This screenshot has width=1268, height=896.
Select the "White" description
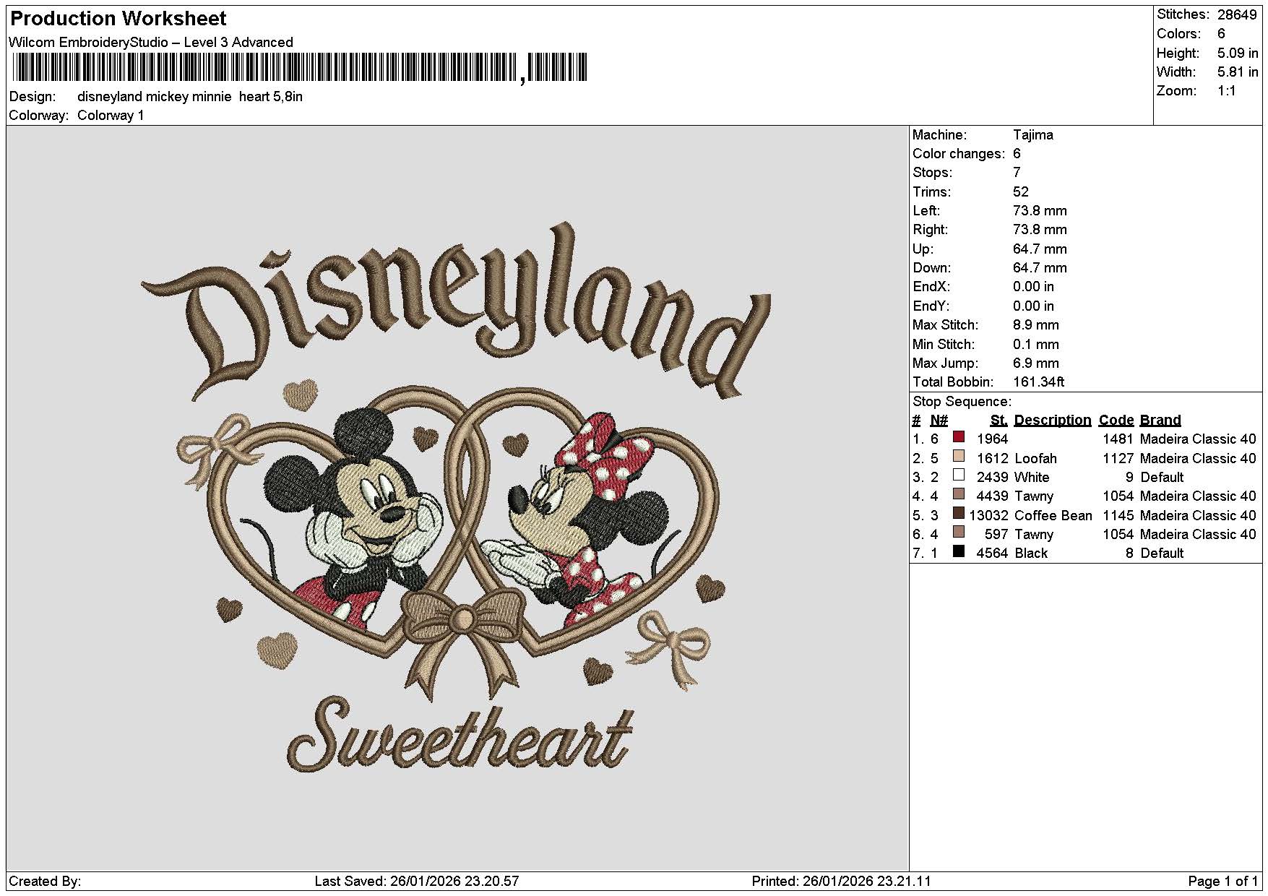coord(1032,478)
